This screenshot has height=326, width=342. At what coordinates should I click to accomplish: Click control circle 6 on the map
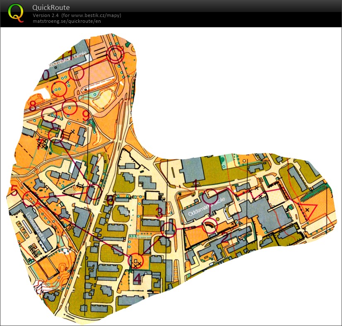[x=94, y=192]
